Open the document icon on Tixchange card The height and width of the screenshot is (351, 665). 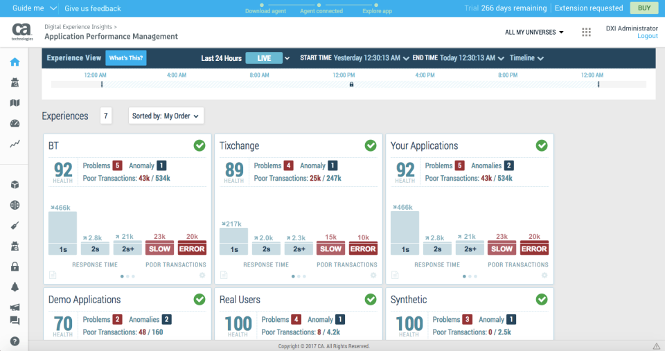tap(224, 275)
